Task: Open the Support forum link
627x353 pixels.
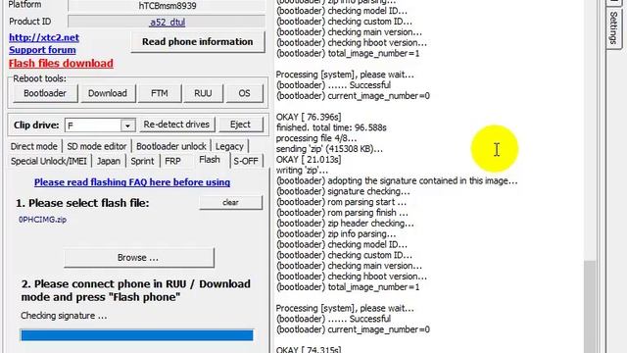Action: tap(42, 50)
